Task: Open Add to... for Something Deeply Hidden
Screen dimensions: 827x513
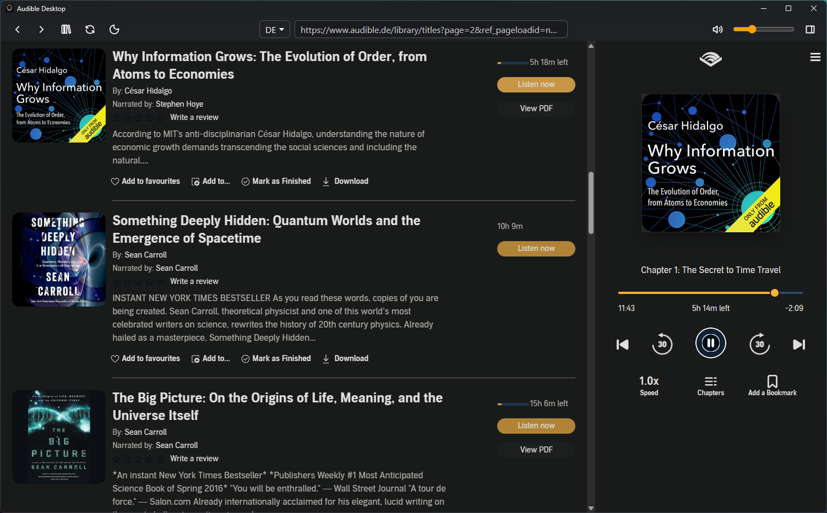Action: [x=210, y=358]
